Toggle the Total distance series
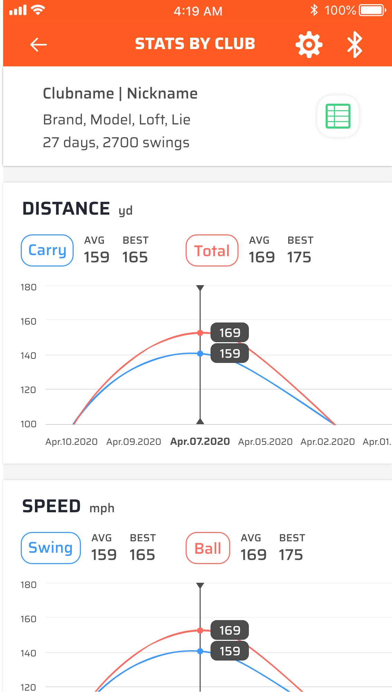 [212, 251]
